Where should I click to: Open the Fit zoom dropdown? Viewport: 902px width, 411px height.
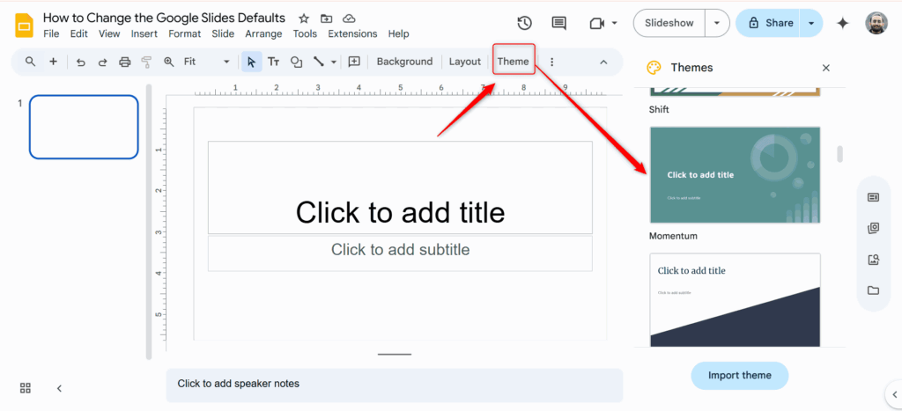[x=207, y=62]
